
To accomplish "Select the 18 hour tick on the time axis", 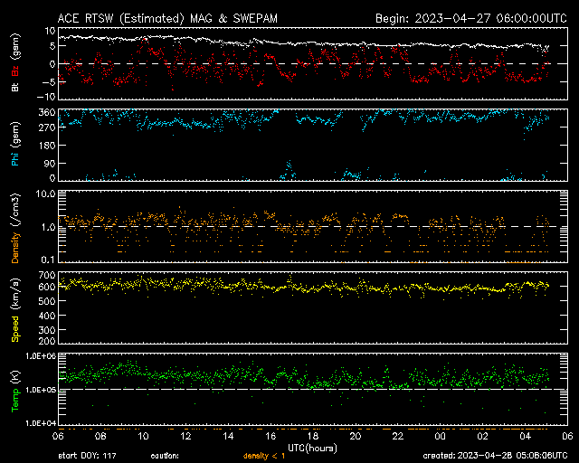I will tap(313, 436).
